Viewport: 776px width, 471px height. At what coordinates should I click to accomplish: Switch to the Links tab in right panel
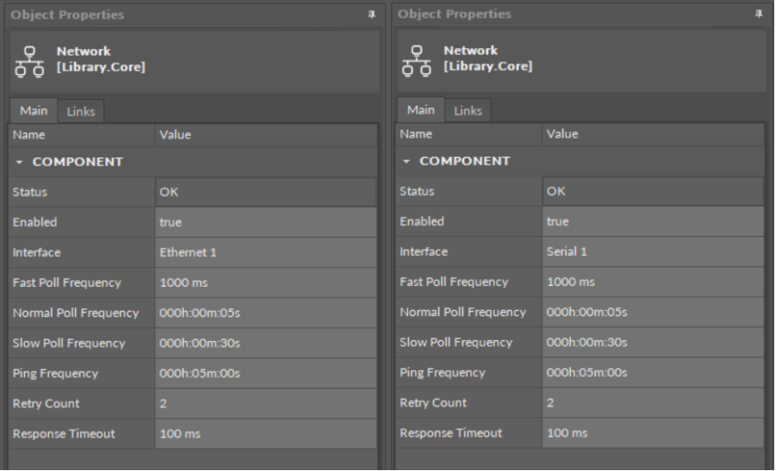pyautogui.click(x=468, y=110)
